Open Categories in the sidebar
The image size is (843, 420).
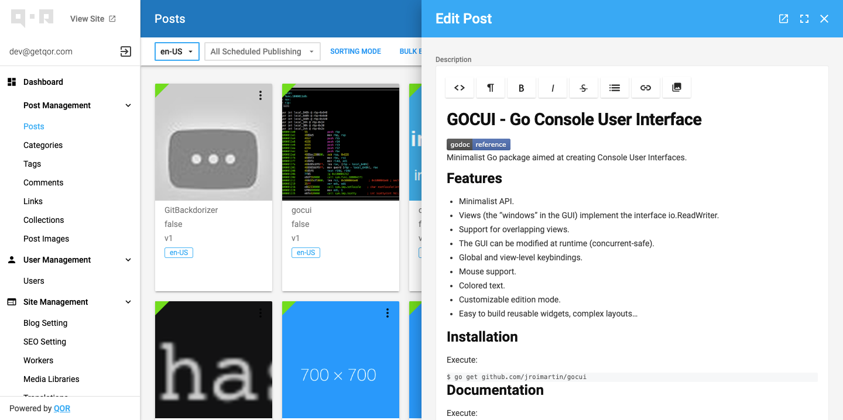pos(43,145)
